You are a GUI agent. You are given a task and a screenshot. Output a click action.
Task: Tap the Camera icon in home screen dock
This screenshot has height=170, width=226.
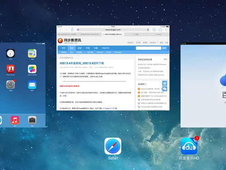32,120
